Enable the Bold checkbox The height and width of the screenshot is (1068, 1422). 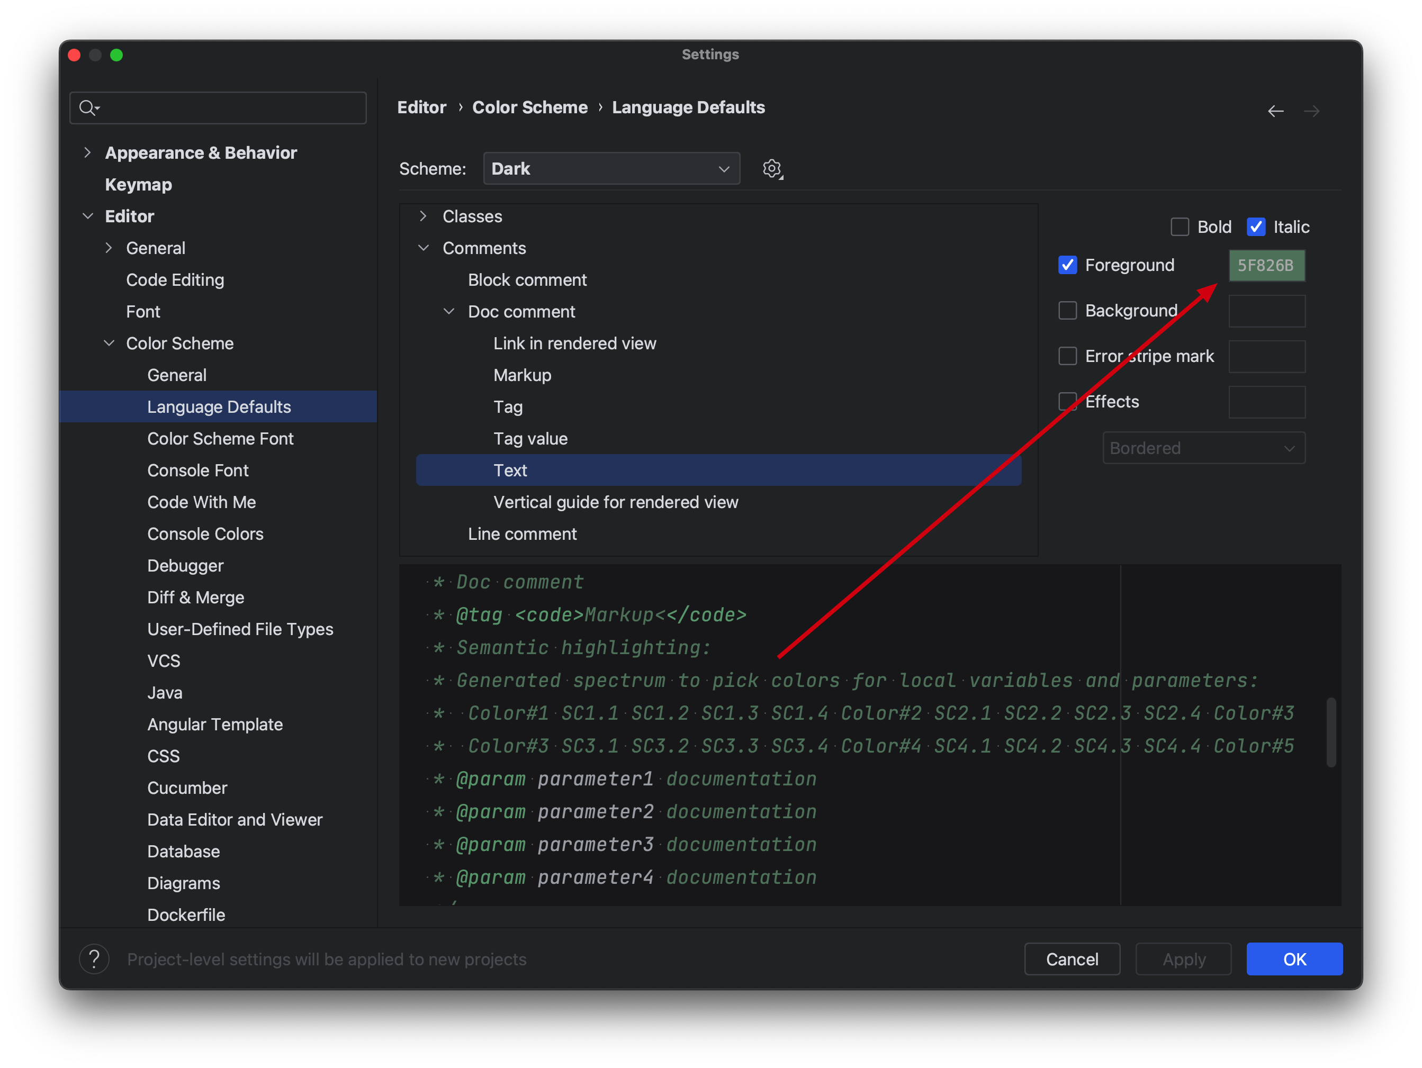pyautogui.click(x=1180, y=227)
